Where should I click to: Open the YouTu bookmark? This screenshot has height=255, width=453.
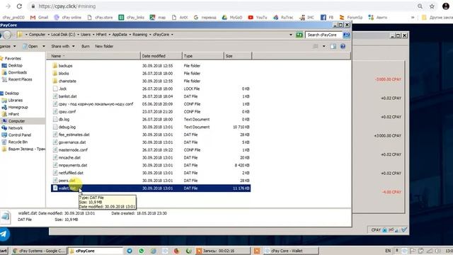(258, 17)
